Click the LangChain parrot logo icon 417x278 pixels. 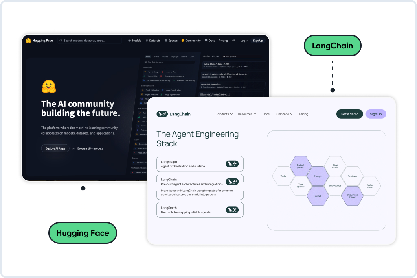tap(162, 114)
